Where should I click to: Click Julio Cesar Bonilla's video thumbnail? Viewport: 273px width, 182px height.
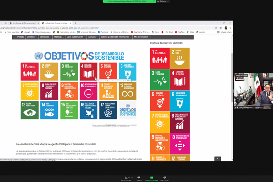click(x=253, y=91)
